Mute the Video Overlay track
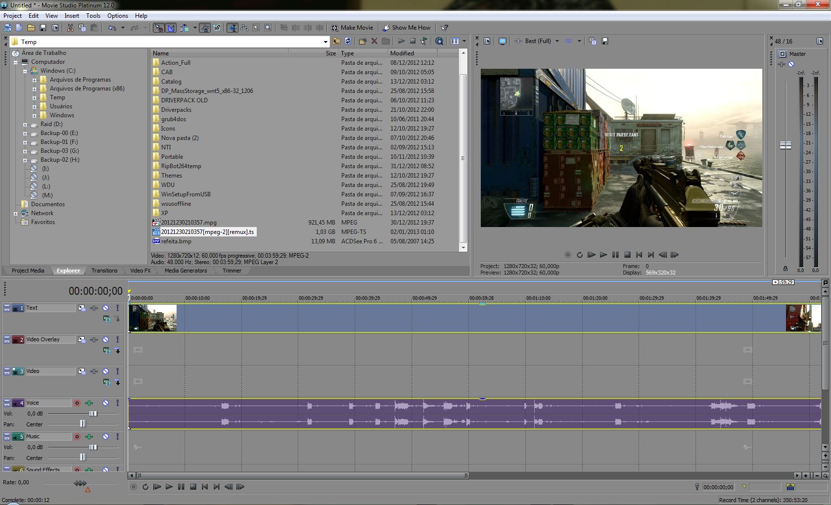This screenshot has width=831, height=505. [x=105, y=339]
